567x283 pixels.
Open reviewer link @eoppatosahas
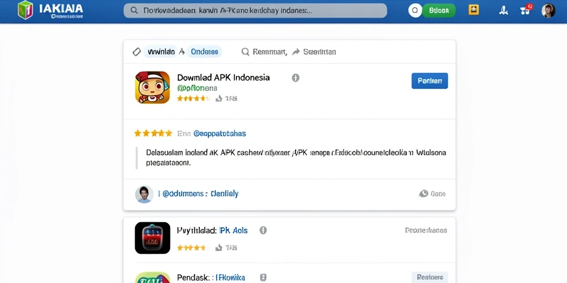[x=219, y=134]
